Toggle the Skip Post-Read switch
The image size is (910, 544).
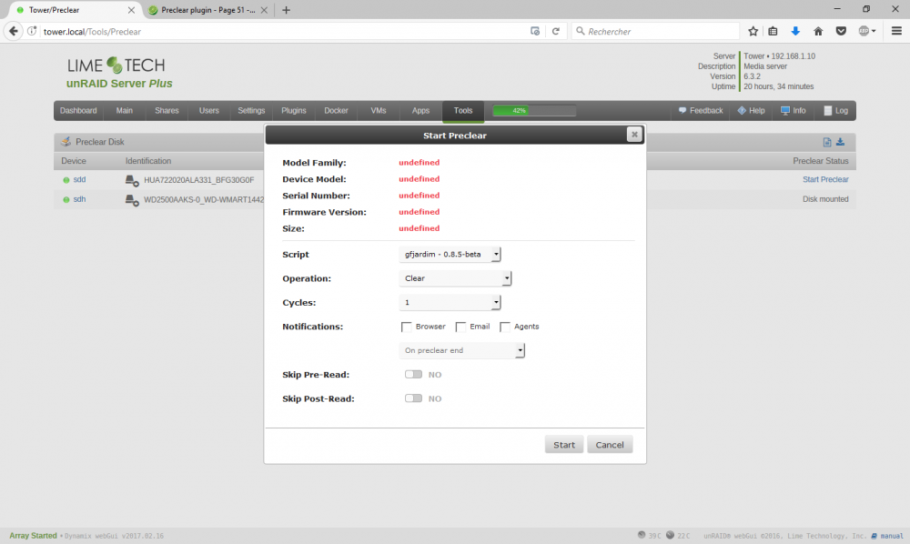(x=413, y=398)
